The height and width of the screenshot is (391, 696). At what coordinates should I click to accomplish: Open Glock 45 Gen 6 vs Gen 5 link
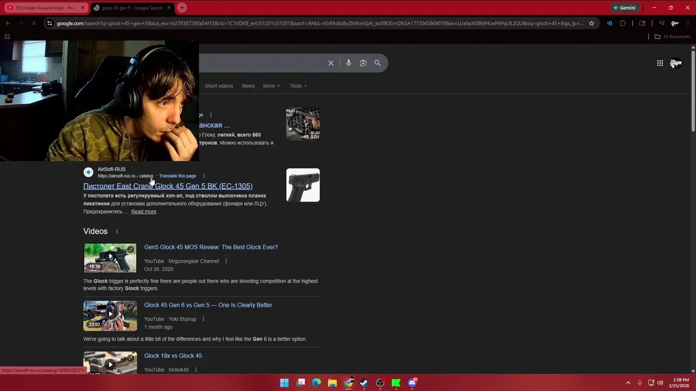pyautogui.click(x=208, y=305)
